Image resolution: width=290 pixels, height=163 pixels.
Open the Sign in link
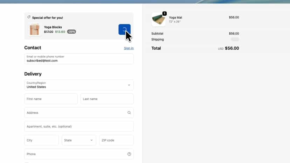129,48
